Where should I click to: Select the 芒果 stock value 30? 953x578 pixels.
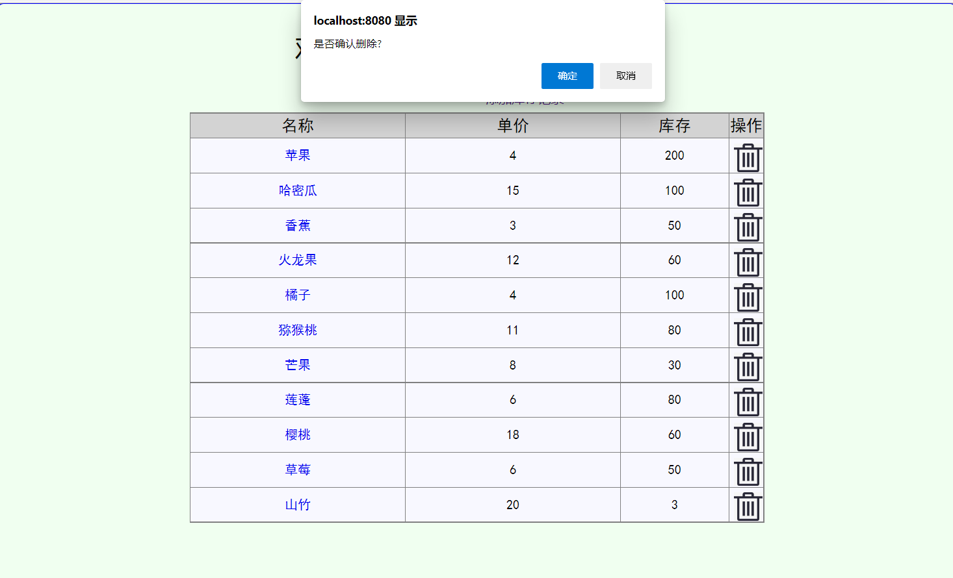[x=675, y=365]
